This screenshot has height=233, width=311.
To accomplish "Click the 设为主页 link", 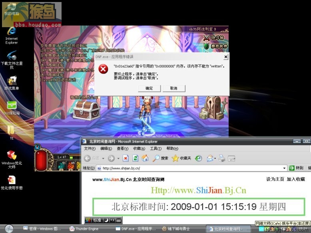I will 275,179.
